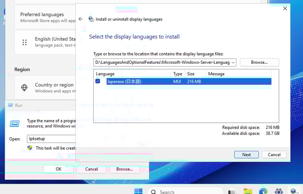Sort by the Size column header
The image size is (303, 194).
tap(195, 74)
